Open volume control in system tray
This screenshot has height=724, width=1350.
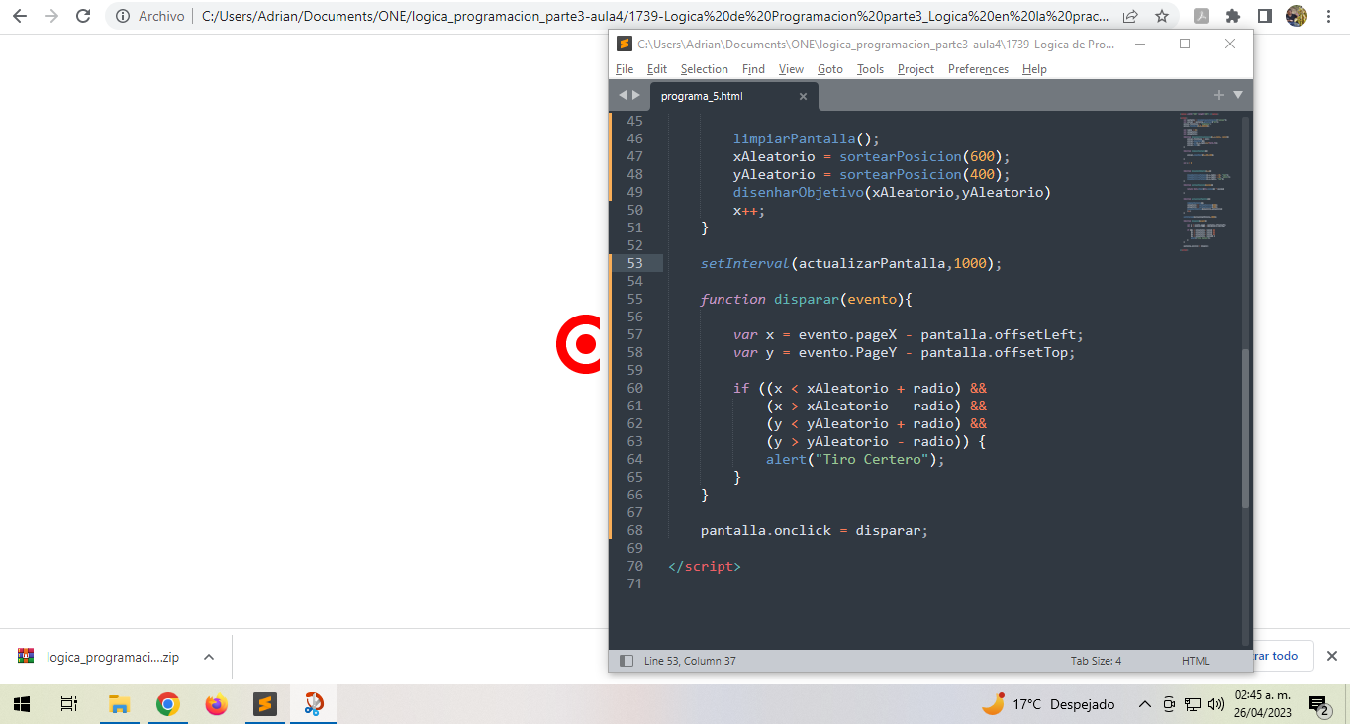(x=1214, y=704)
